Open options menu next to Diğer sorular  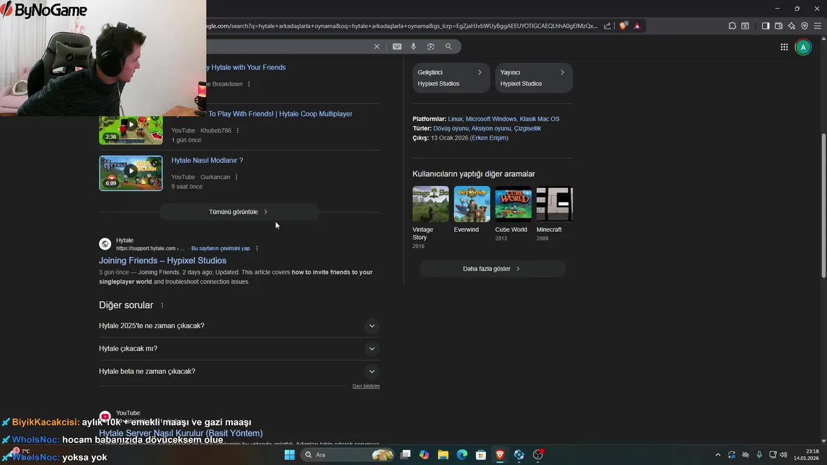162,305
